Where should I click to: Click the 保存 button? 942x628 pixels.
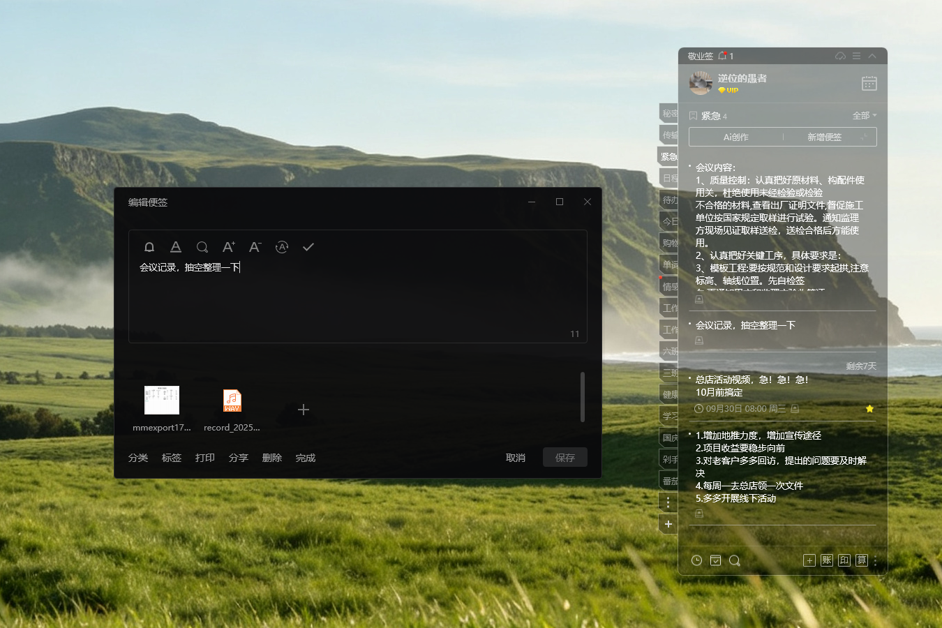(x=565, y=458)
